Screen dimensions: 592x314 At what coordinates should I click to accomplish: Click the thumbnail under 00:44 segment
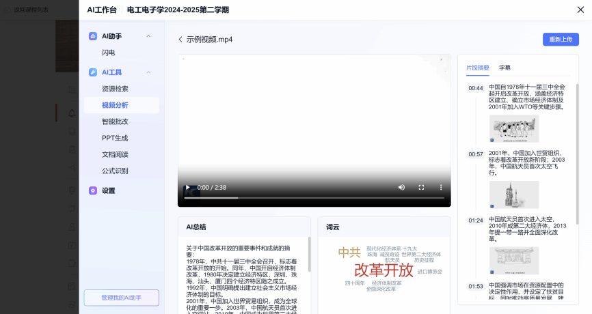point(514,128)
